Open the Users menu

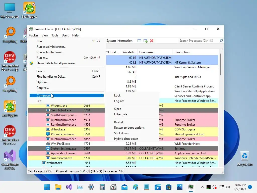(65, 35)
